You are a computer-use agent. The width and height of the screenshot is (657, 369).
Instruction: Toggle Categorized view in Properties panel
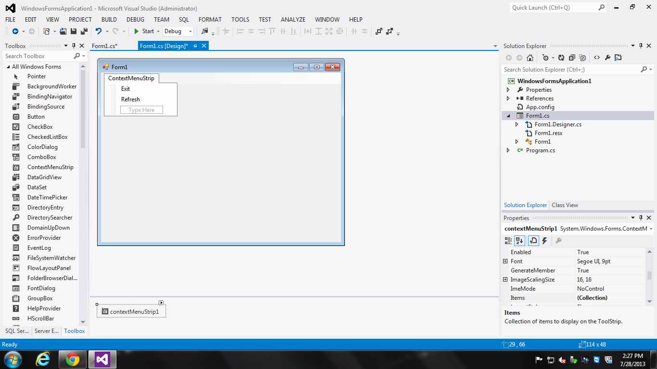[508, 241]
